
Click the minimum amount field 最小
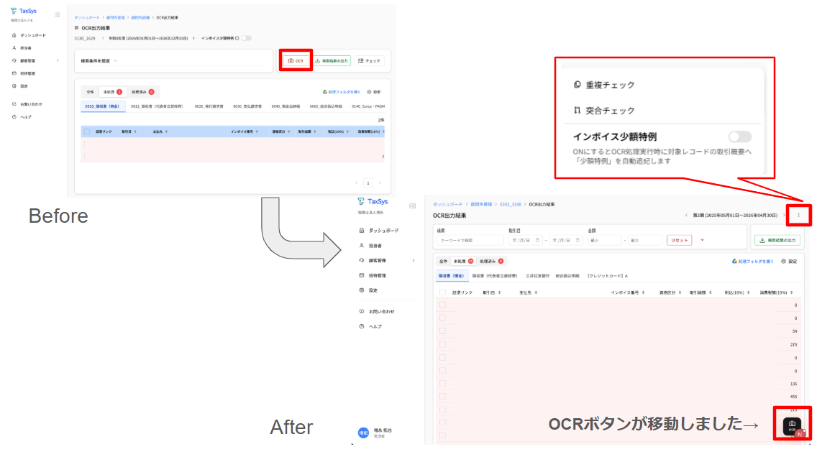604,241
